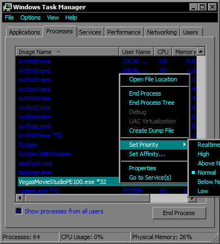Click the Set Priority submenu arrow
The height and width of the screenshot is (244, 220).
(185, 145)
